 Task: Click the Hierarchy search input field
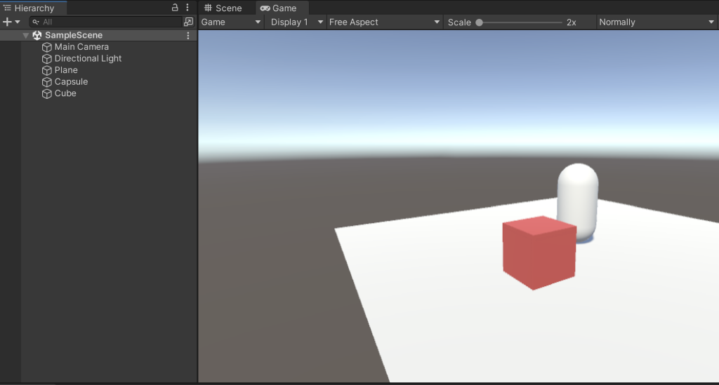[x=105, y=22]
